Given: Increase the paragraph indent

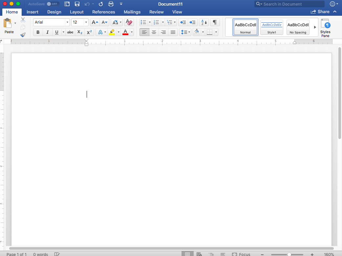Looking at the screenshot, I should point(193,22).
